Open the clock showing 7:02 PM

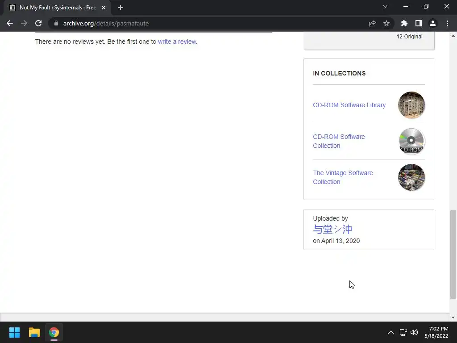pos(436,332)
